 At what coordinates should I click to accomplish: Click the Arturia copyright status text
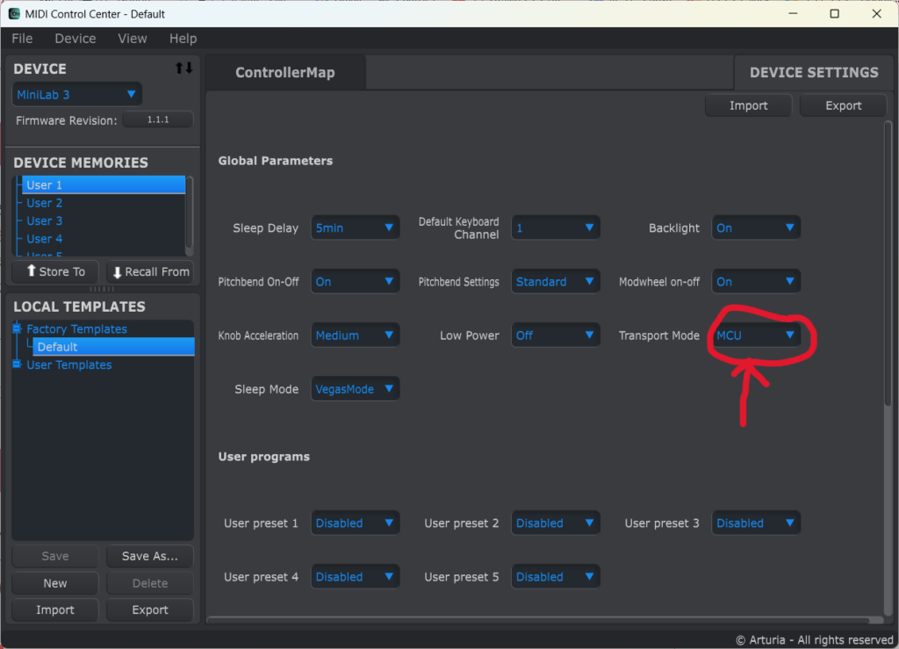click(814, 640)
